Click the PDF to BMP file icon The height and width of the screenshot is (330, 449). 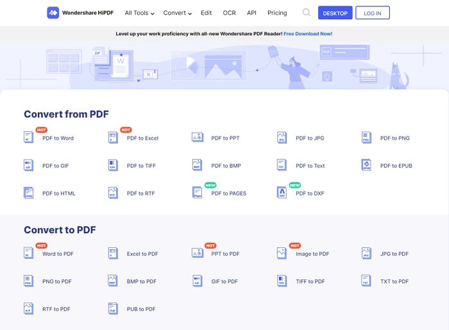pyautogui.click(x=197, y=165)
